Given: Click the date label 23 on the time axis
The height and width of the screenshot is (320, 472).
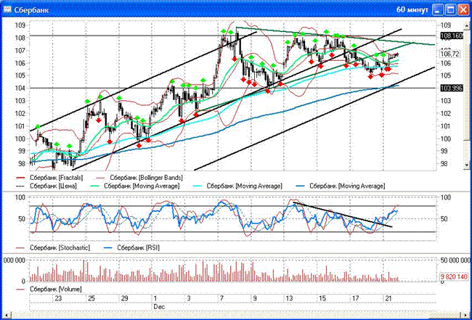Looking at the screenshot, I should [58, 299].
